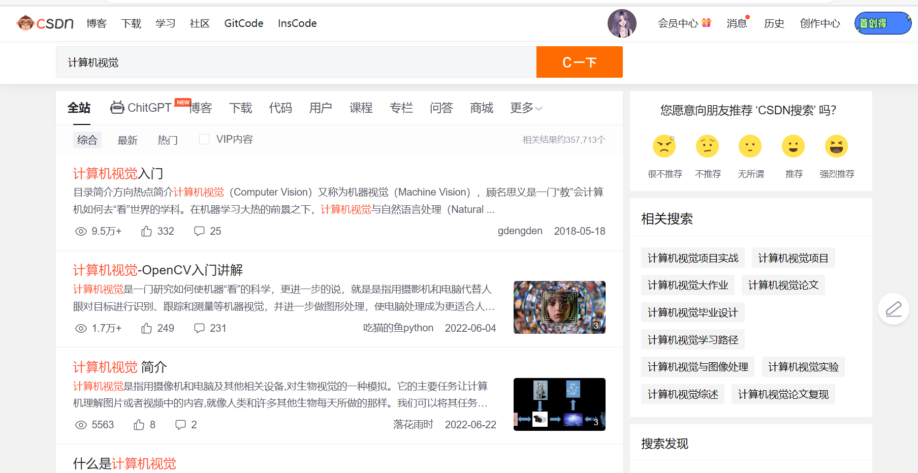Sort results by 热门

167,140
